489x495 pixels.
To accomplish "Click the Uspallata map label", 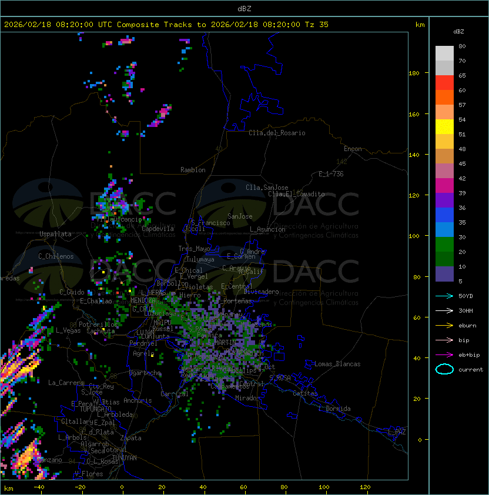I will [x=55, y=234].
